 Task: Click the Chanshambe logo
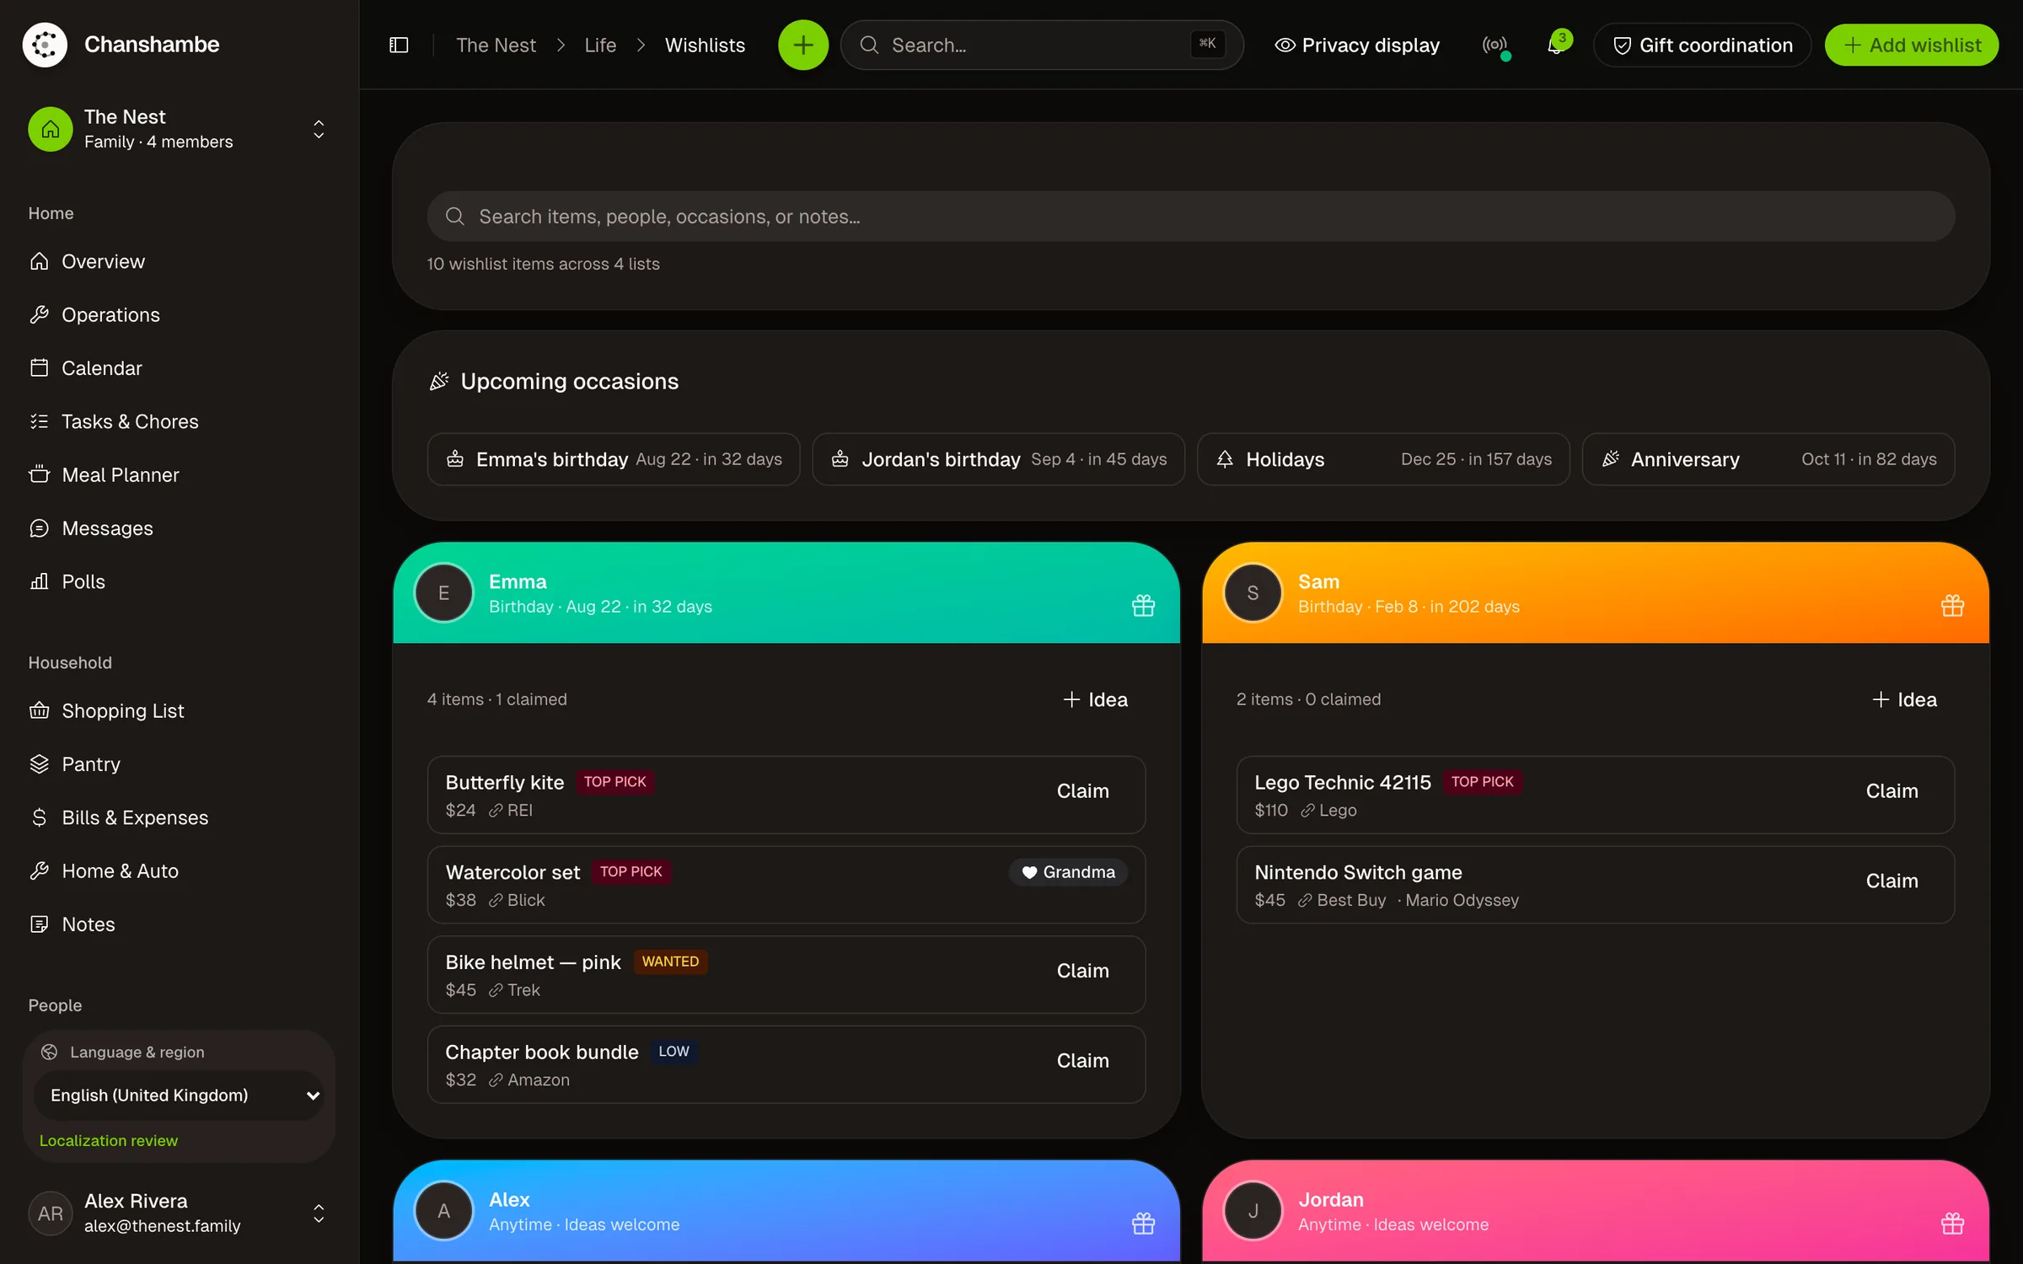[x=45, y=45]
